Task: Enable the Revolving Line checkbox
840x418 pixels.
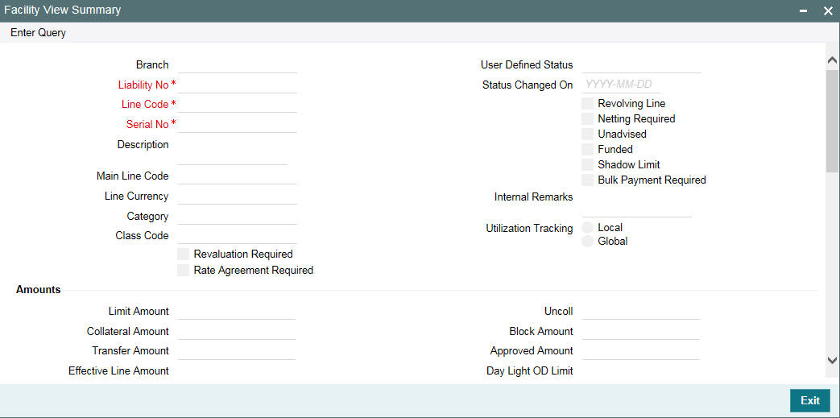Action: [x=588, y=103]
